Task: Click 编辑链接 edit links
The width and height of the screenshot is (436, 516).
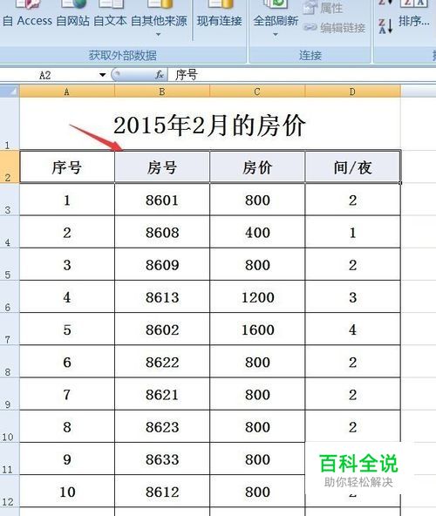Action: click(334, 28)
